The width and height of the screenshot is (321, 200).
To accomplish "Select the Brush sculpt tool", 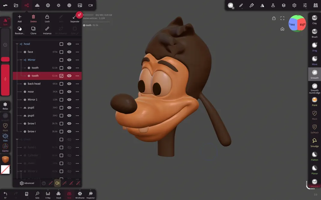I will tap(315, 33).
